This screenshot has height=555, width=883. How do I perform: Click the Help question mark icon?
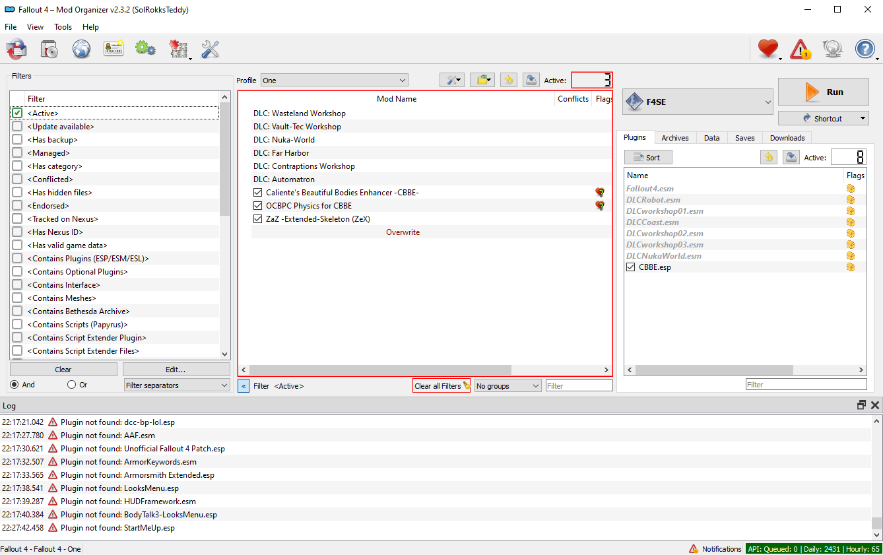click(x=865, y=49)
